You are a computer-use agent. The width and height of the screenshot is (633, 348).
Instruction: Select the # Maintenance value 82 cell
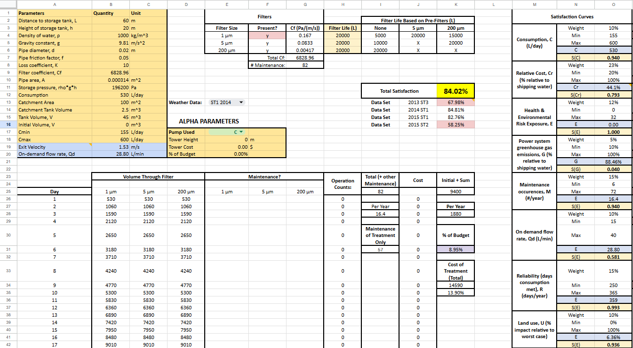[305, 65]
